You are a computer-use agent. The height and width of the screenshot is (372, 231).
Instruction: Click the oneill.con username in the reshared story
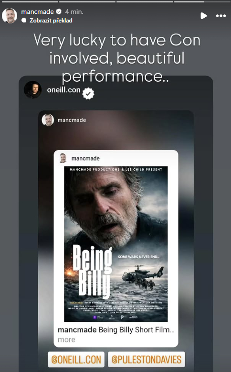(x=63, y=90)
